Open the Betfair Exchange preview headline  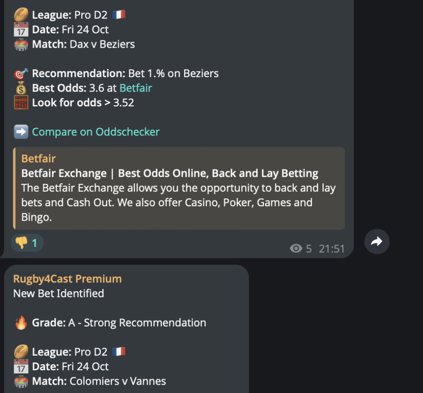[x=169, y=173]
